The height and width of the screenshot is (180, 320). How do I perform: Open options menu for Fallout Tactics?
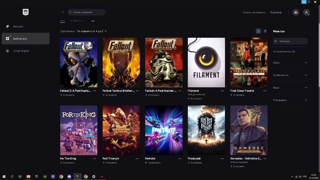tap(137, 91)
